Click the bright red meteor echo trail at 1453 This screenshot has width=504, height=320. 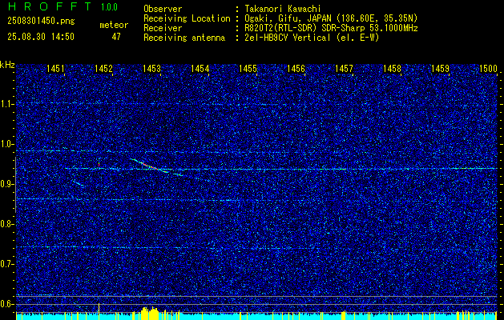coord(150,166)
